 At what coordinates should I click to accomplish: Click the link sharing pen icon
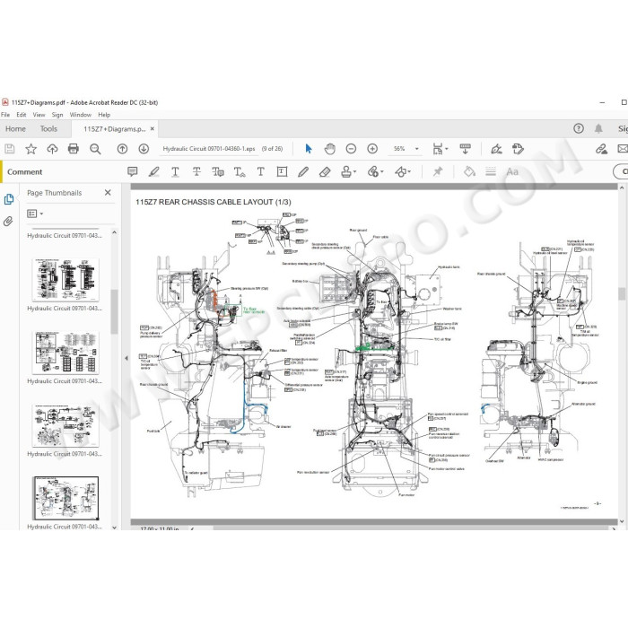[x=601, y=149]
